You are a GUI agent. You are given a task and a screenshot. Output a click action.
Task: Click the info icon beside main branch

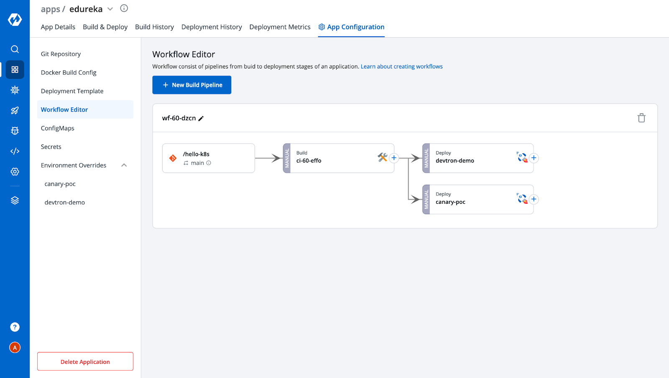point(209,163)
